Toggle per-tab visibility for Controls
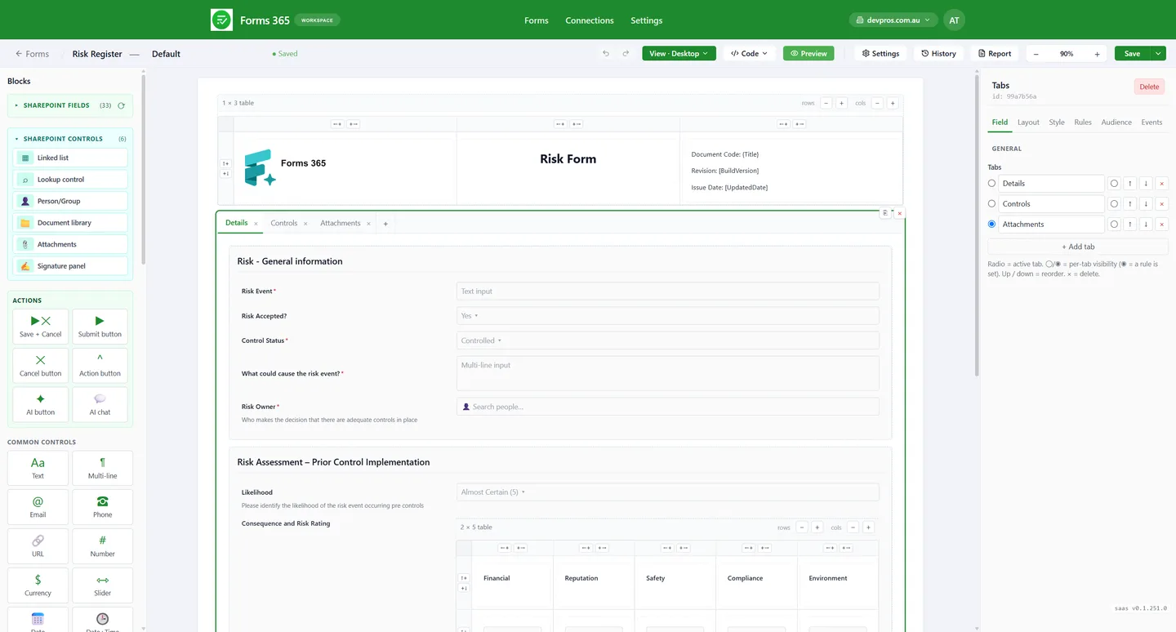 click(x=1114, y=203)
